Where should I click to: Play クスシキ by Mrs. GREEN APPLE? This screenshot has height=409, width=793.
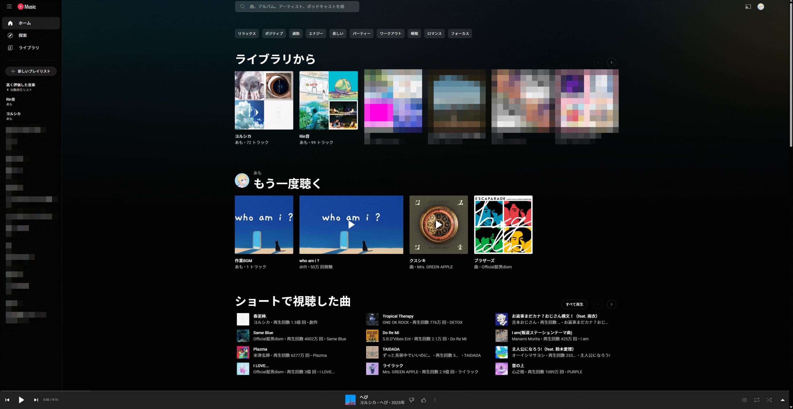439,225
